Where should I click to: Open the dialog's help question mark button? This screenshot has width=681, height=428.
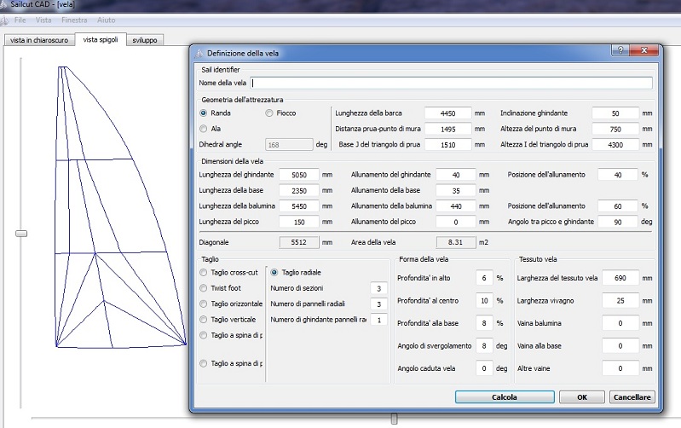[620, 50]
